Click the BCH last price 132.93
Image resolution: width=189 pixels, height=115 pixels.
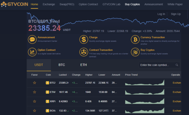click(x=63, y=111)
